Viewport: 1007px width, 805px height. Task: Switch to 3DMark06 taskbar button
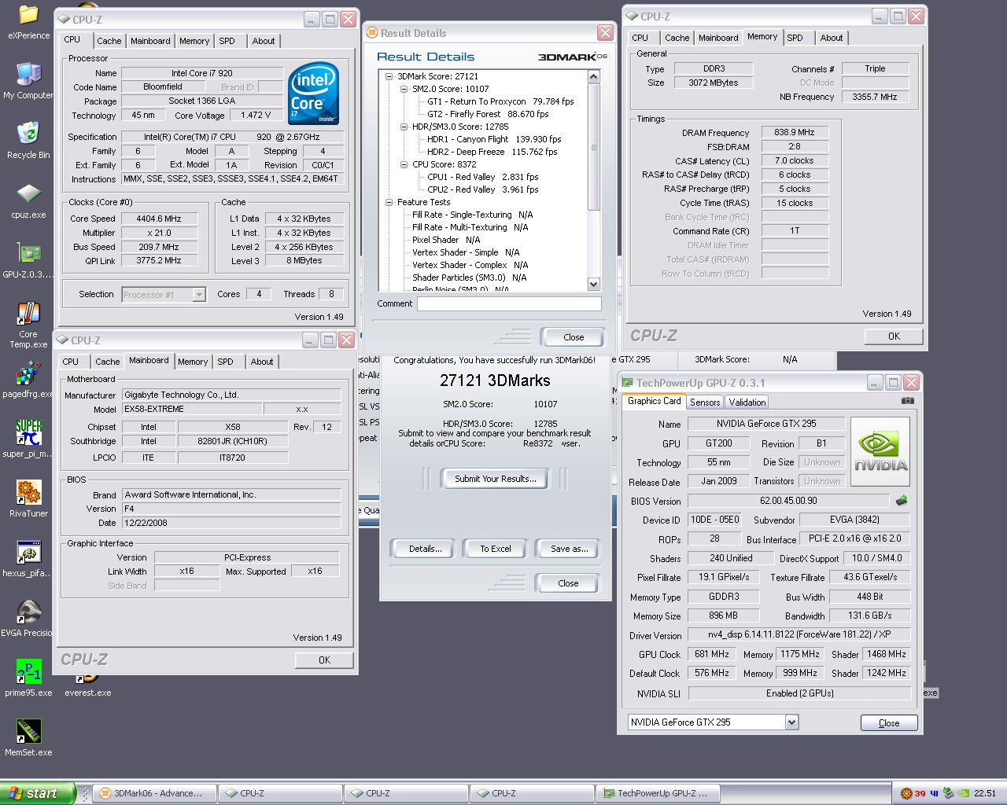tap(154, 793)
